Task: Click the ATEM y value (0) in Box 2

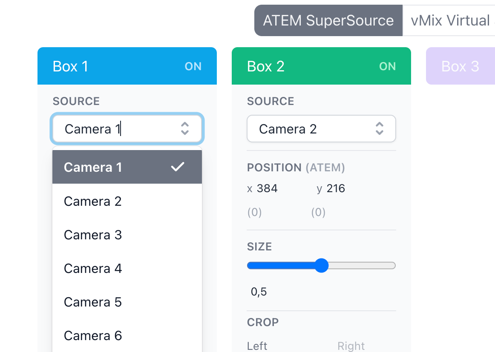Action: click(x=318, y=212)
